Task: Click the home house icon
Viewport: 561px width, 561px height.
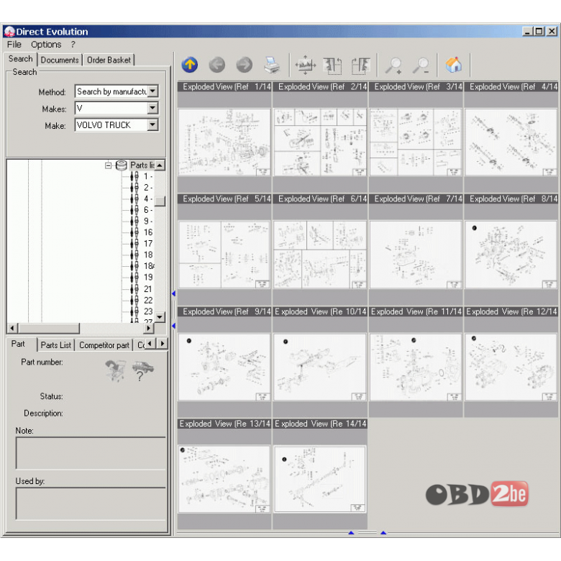Action: 454,65
